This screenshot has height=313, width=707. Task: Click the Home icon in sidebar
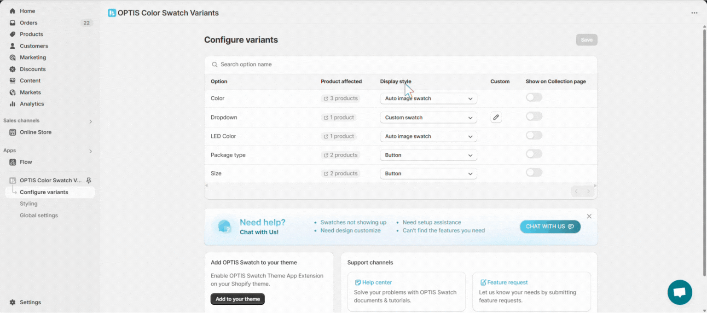(12, 11)
